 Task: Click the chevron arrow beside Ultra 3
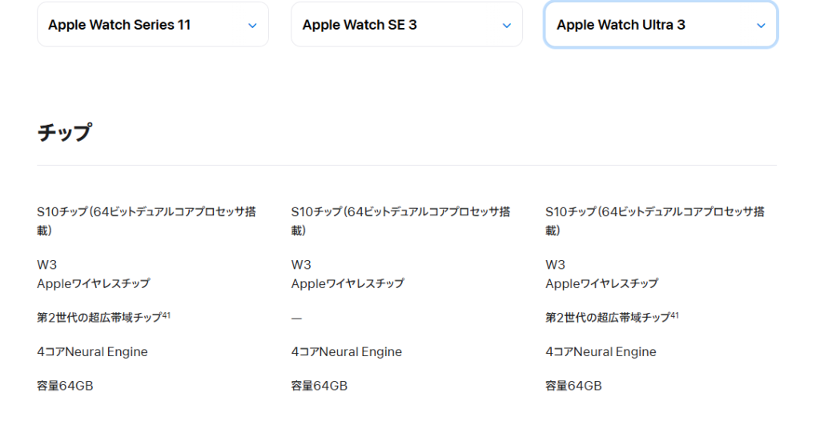point(761,26)
